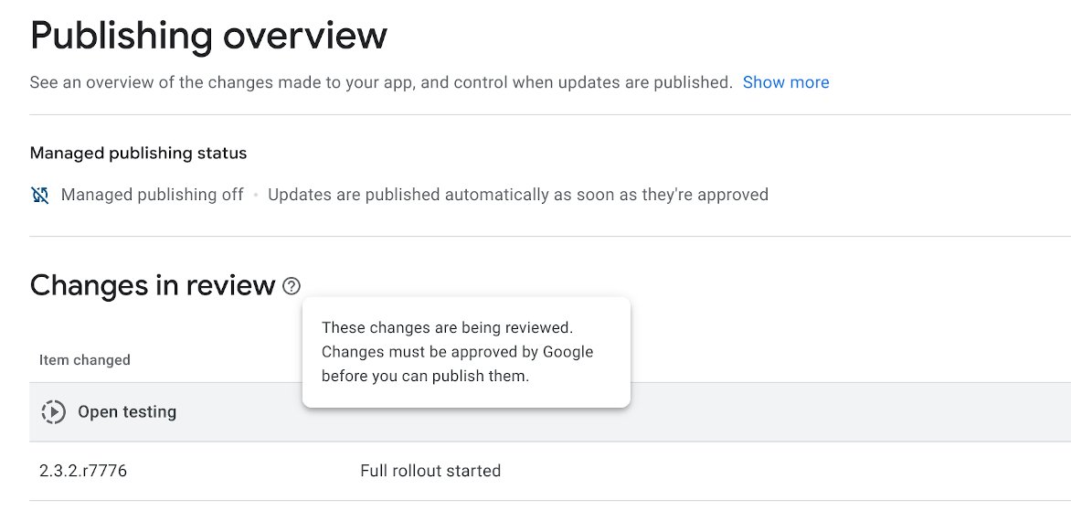Viewport: 1071px width, 532px height.
Task: Click the Managed publishing off sync icon
Action: pos(40,195)
